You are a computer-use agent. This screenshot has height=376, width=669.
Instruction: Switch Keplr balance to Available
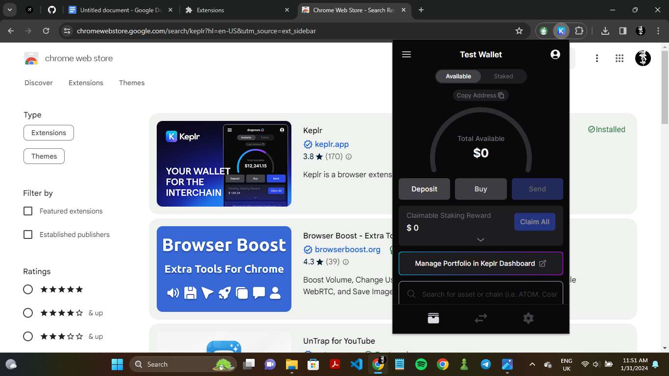(458, 76)
